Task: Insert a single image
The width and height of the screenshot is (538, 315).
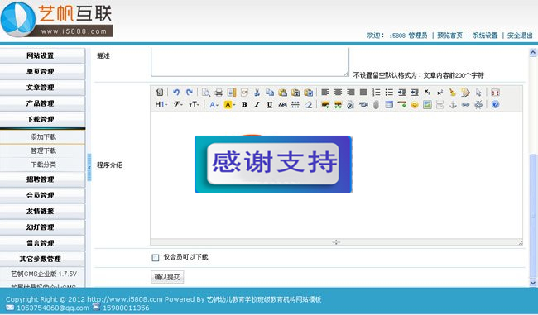Action: (x=325, y=104)
